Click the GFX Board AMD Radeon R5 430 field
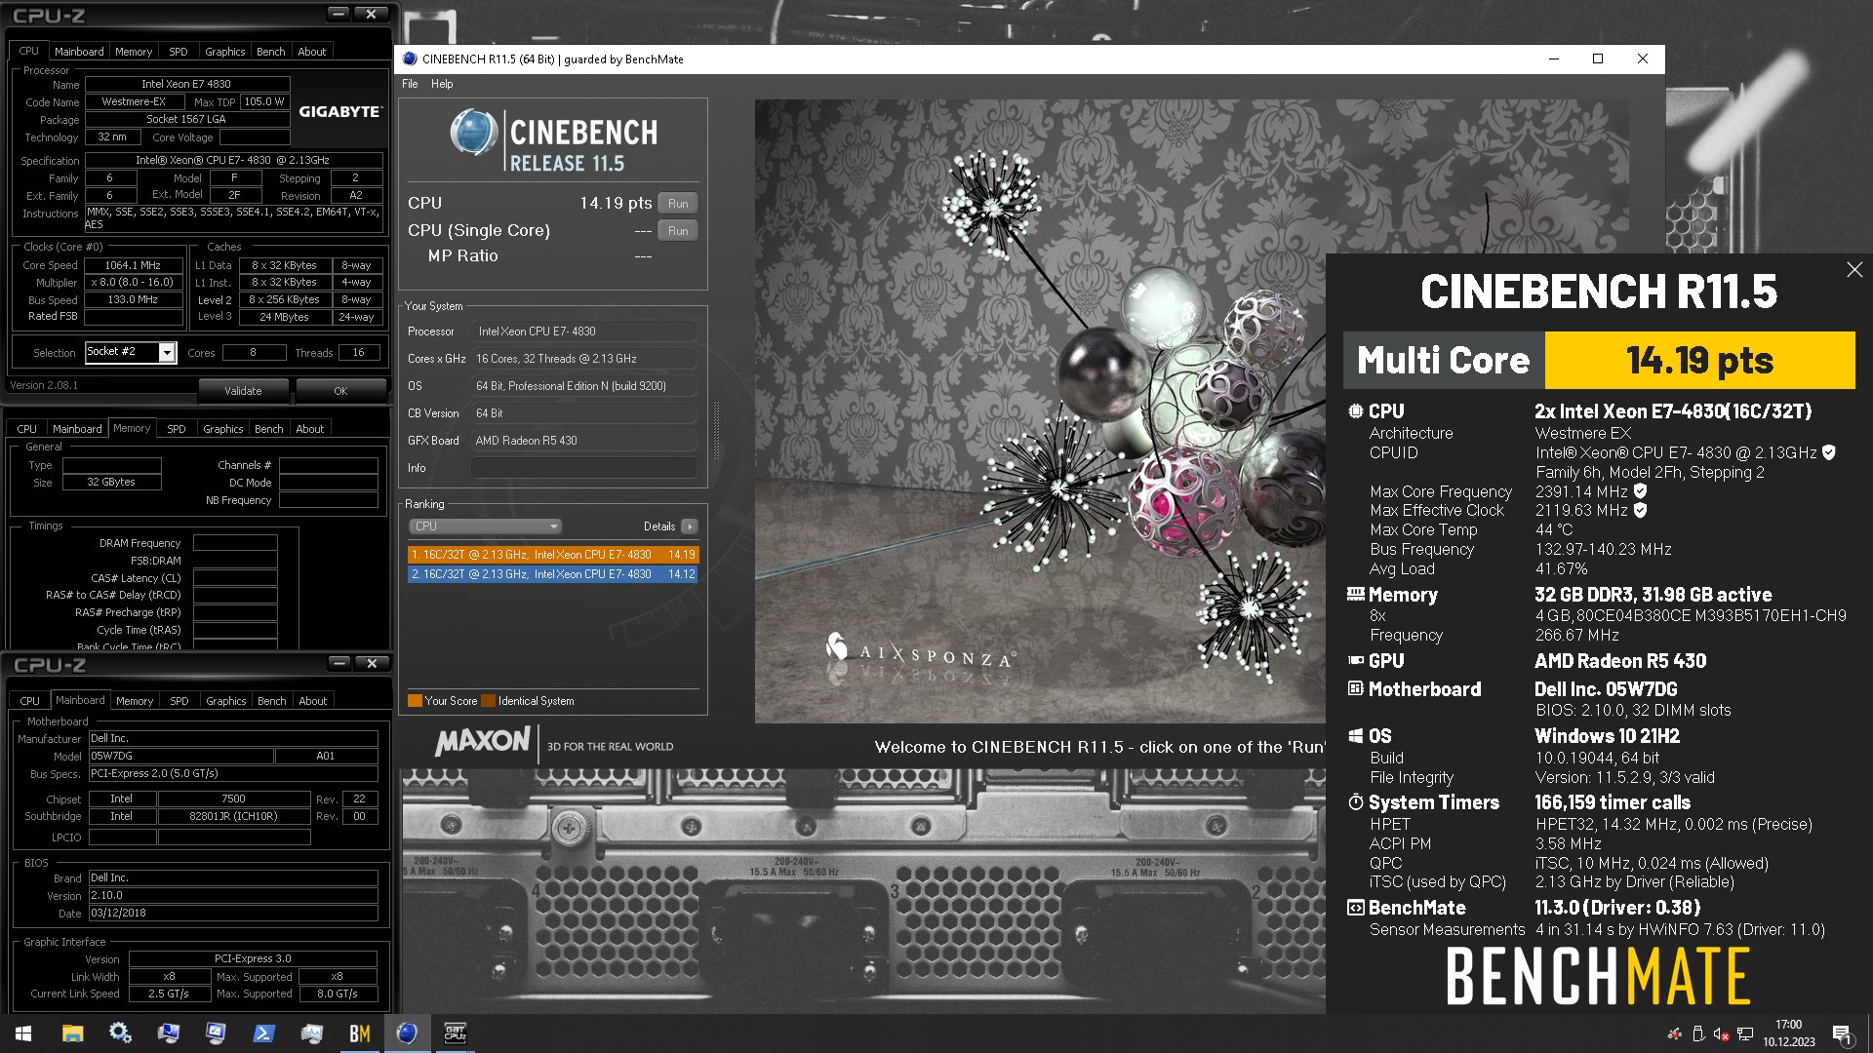This screenshot has width=1873, height=1053. click(584, 441)
